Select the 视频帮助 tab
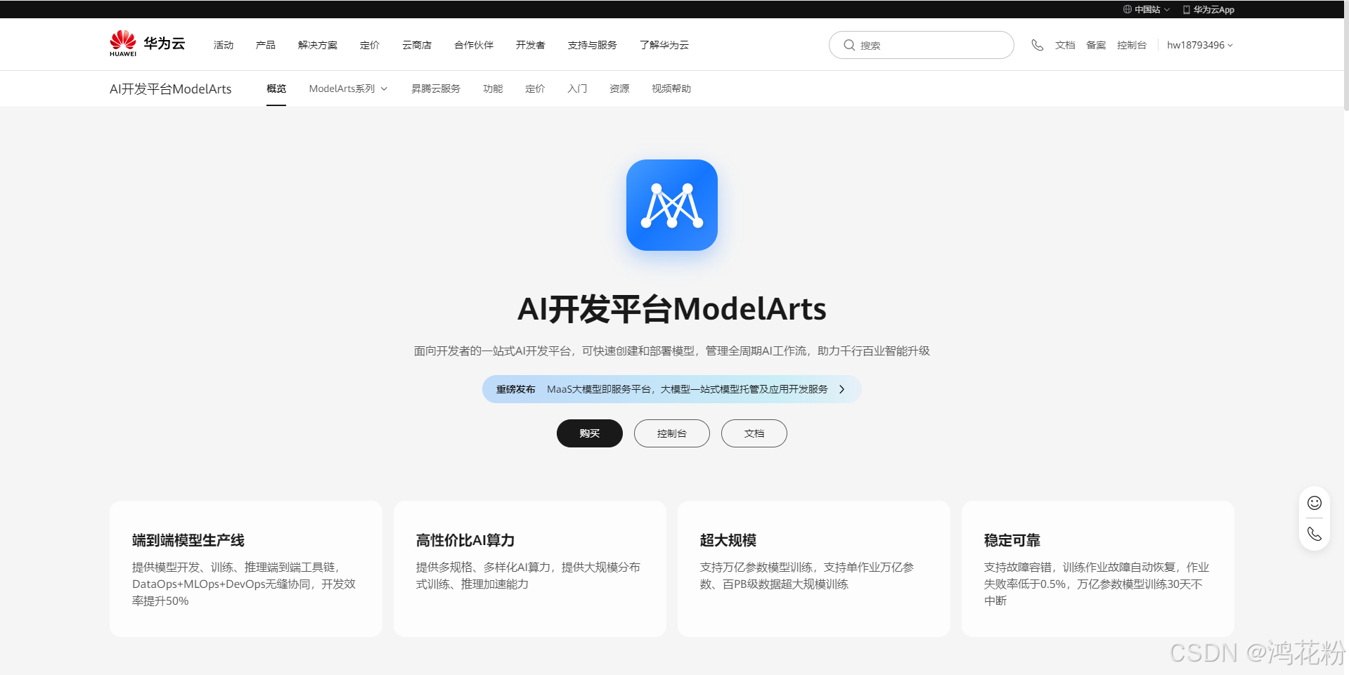Viewport: 1349px width, 675px height. [671, 89]
